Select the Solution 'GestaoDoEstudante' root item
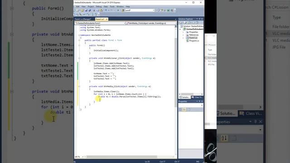Viewport: 290px width, 163px height. click(191, 26)
